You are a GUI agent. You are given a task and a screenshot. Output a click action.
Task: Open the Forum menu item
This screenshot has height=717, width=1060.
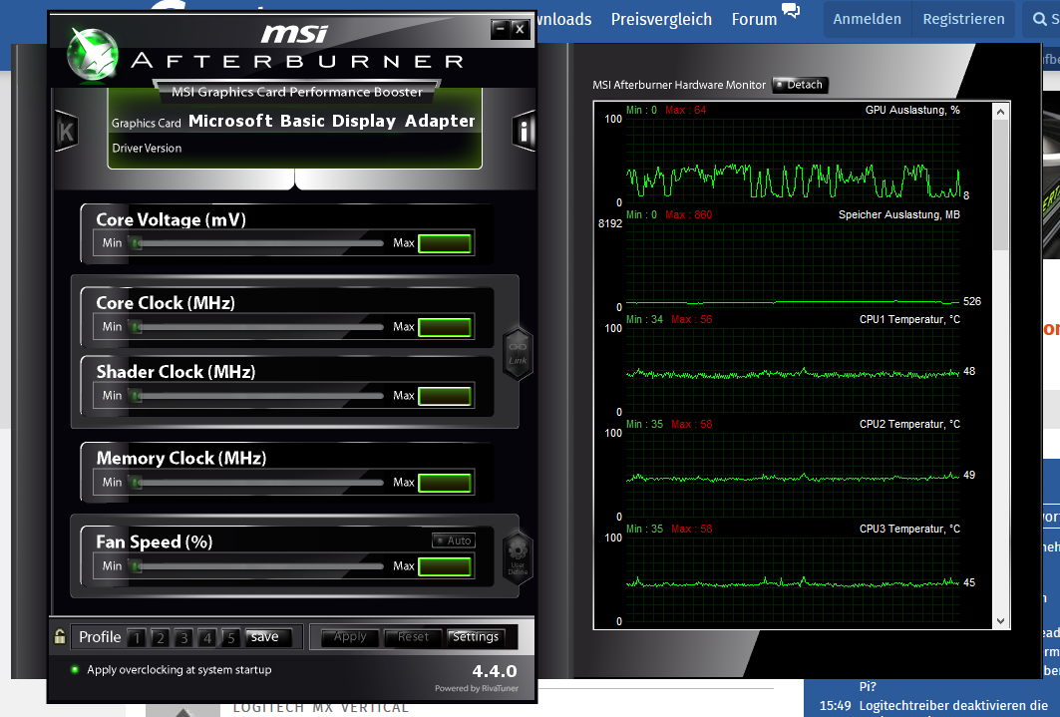754,19
